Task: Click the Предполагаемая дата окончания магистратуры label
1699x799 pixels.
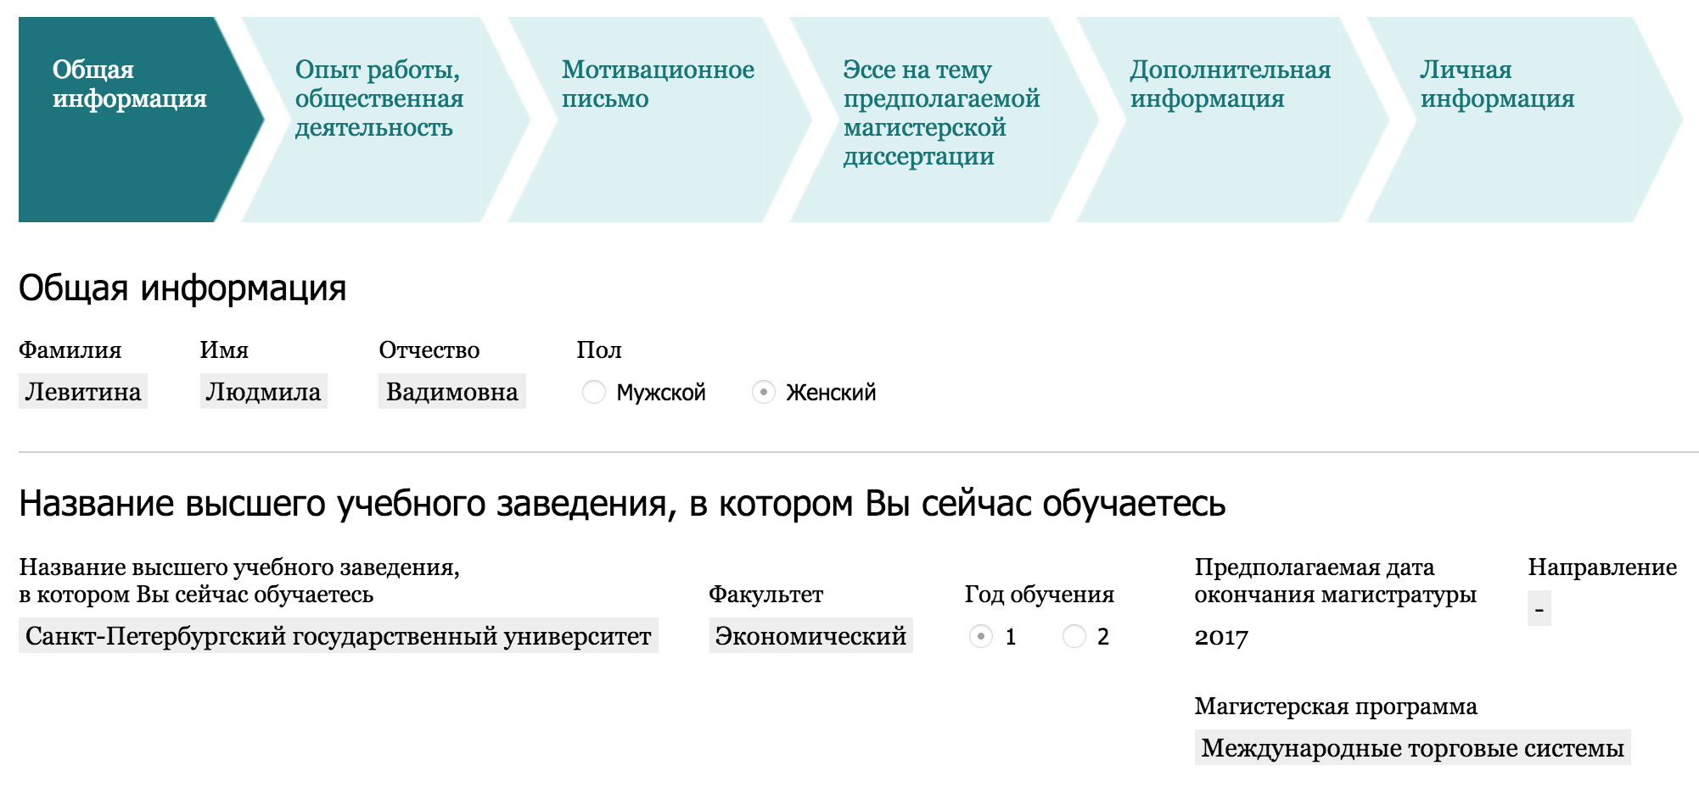Action: click(1335, 580)
